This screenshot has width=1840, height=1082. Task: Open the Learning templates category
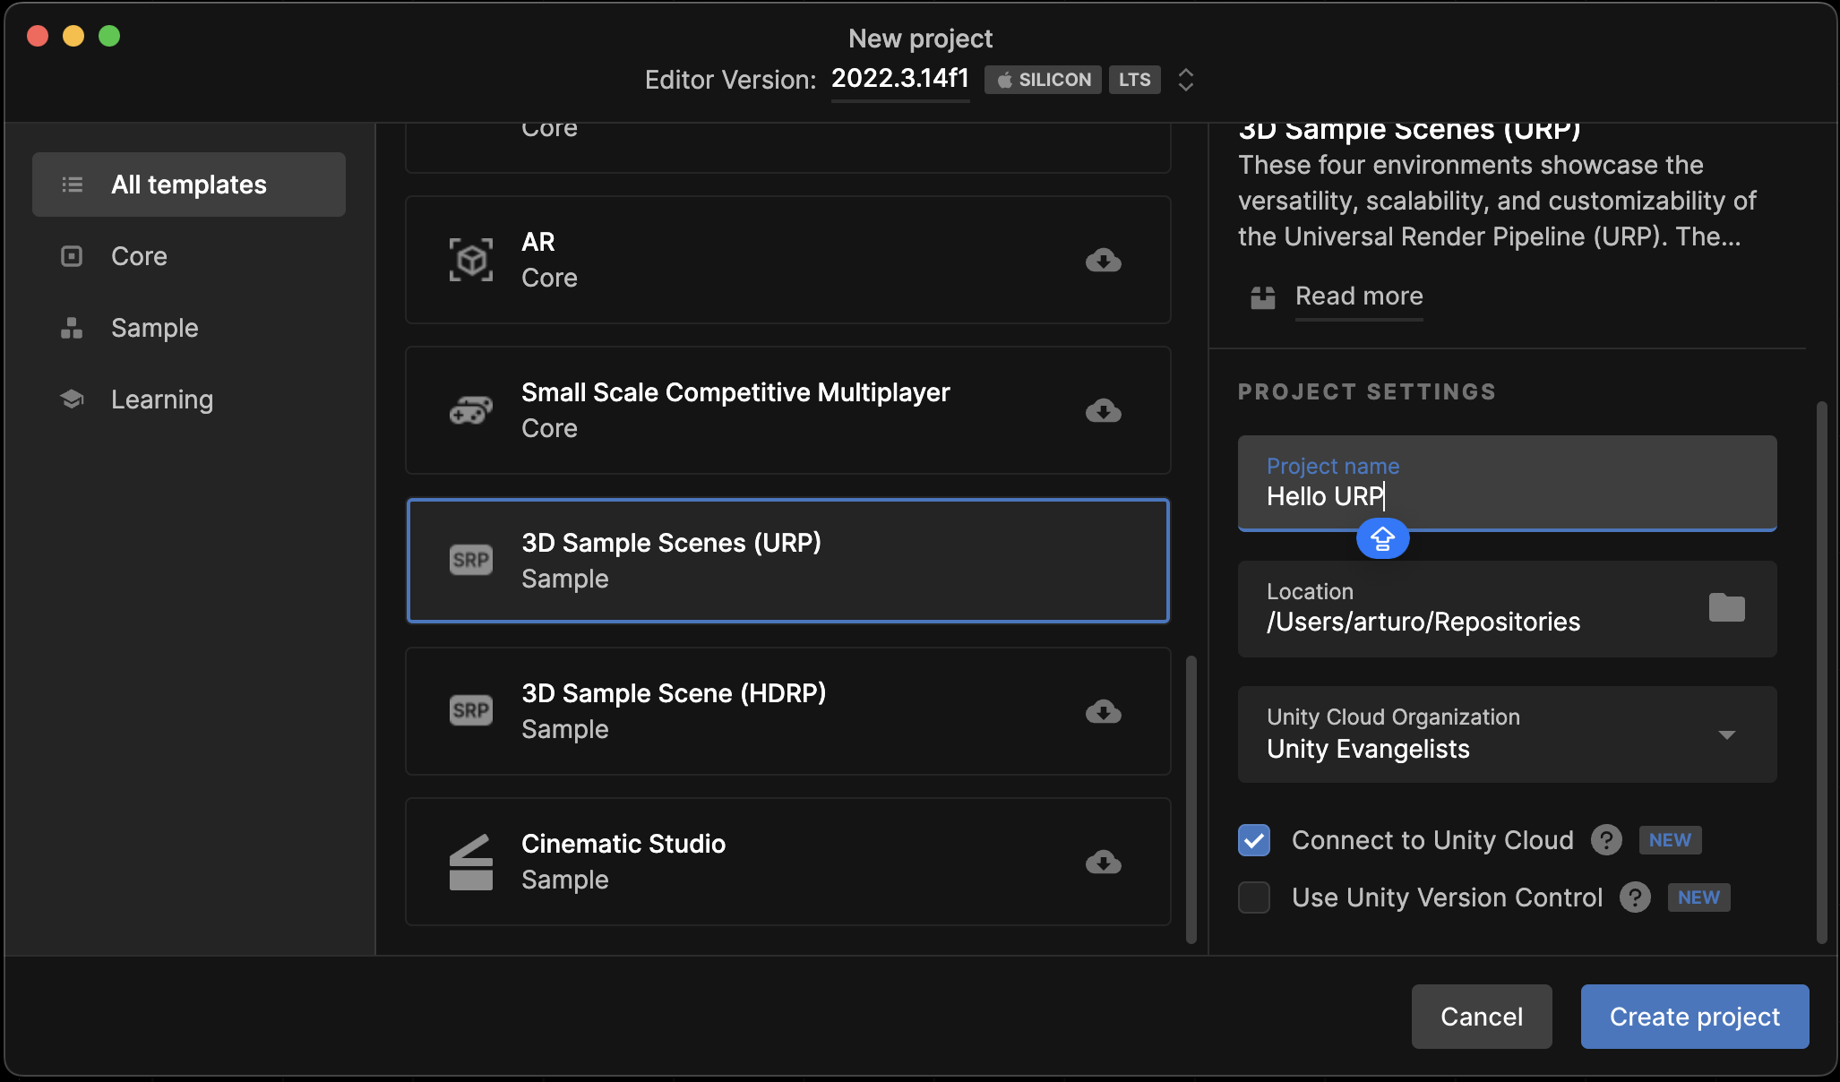pyautogui.click(x=161, y=399)
